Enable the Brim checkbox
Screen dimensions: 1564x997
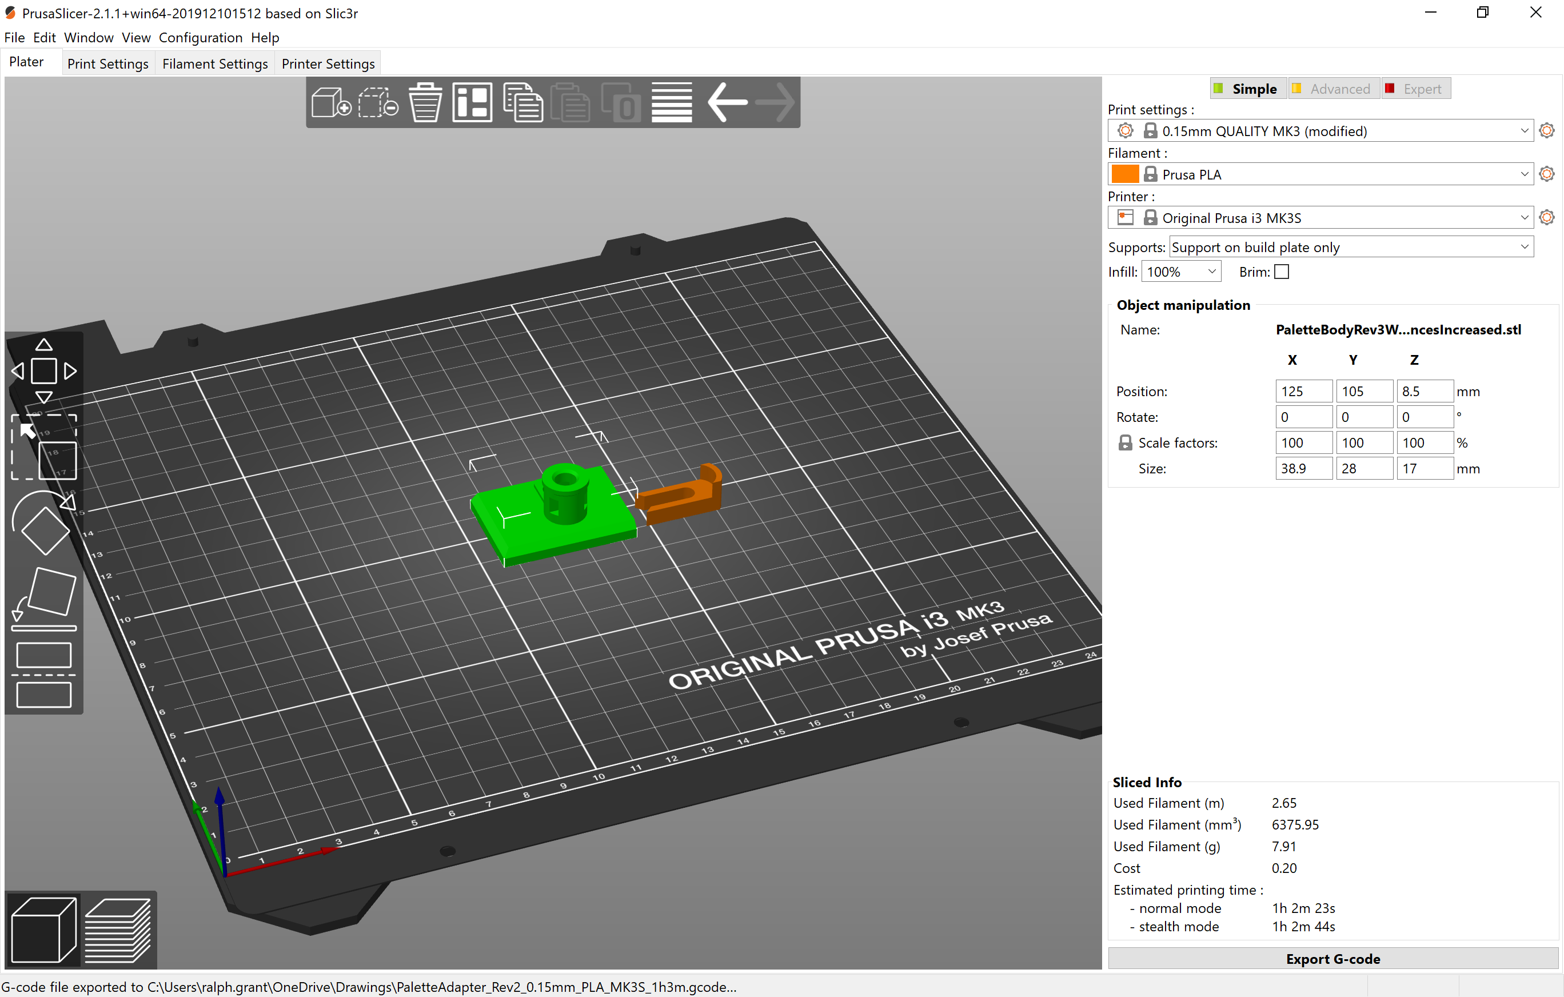tap(1282, 272)
